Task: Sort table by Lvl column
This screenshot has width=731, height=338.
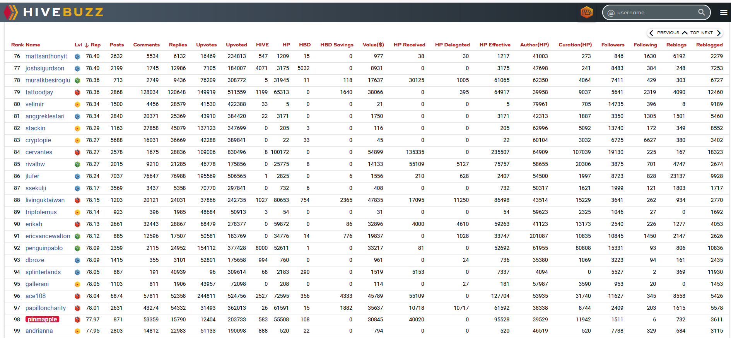Action: (x=78, y=45)
